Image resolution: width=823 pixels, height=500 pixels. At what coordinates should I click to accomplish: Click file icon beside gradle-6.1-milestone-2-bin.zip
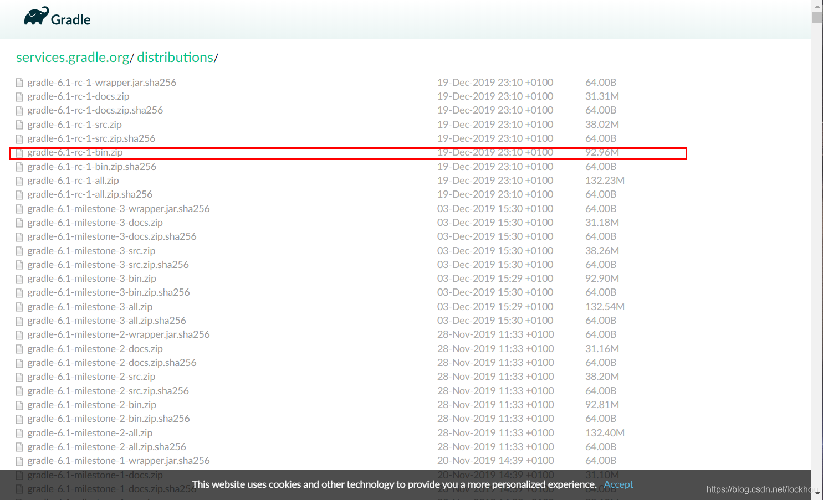[x=19, y=405]
